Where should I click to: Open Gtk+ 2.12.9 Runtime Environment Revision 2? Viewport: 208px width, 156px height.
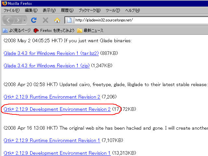(x=52, y=97)
